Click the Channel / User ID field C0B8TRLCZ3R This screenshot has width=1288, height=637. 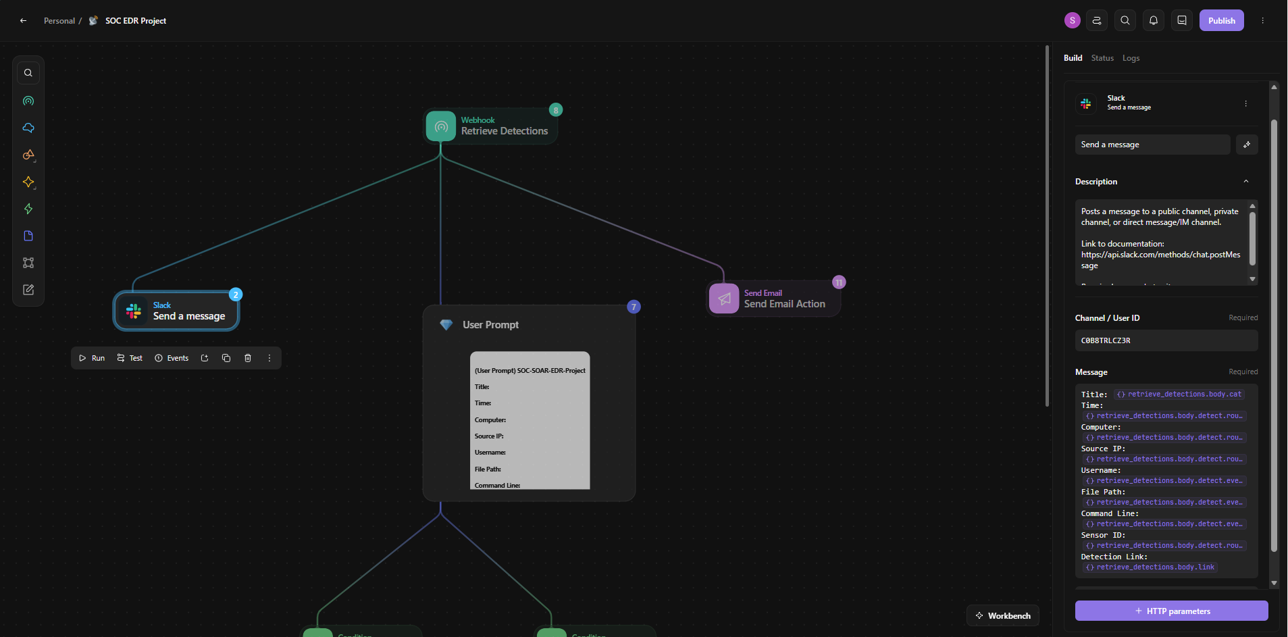click(1166, 340)
